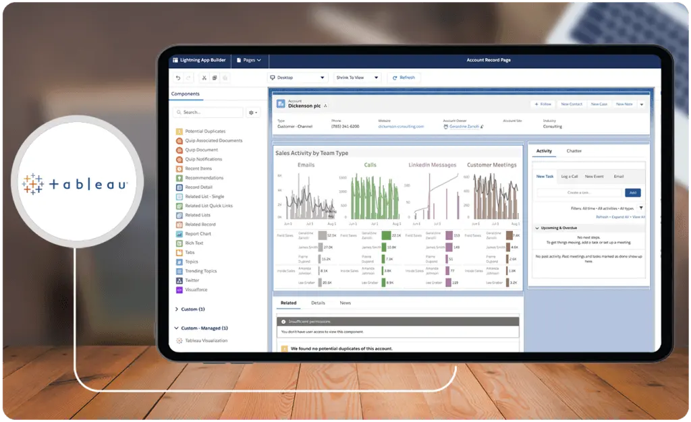Open the Details tab
The image size is (691, 422).
point(318,303)
